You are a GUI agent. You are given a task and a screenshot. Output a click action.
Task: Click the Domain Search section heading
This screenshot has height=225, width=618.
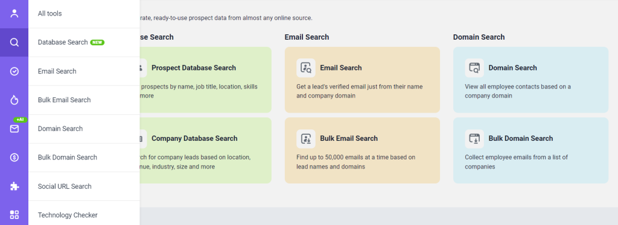(x=479, y=37)
